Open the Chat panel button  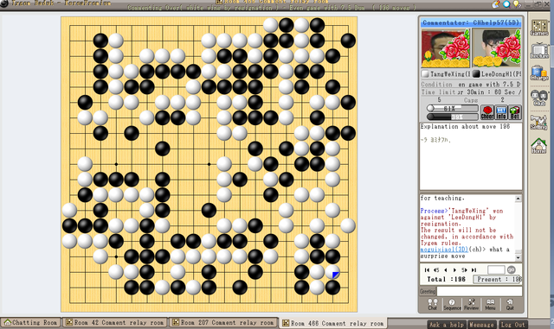tap(433, 304)
